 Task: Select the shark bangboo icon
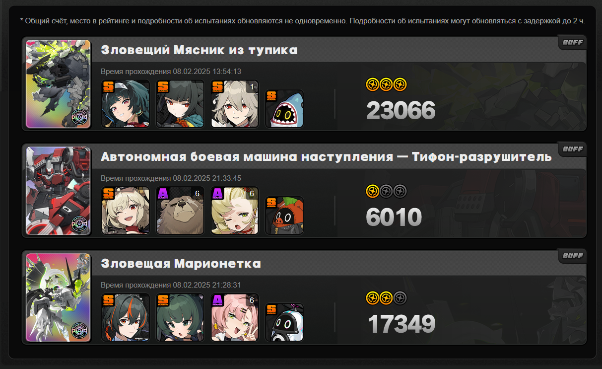point(284,109)
